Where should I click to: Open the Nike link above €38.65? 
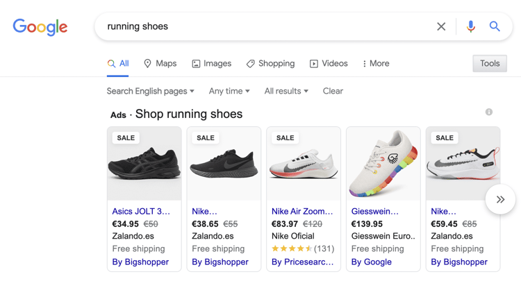204,212
